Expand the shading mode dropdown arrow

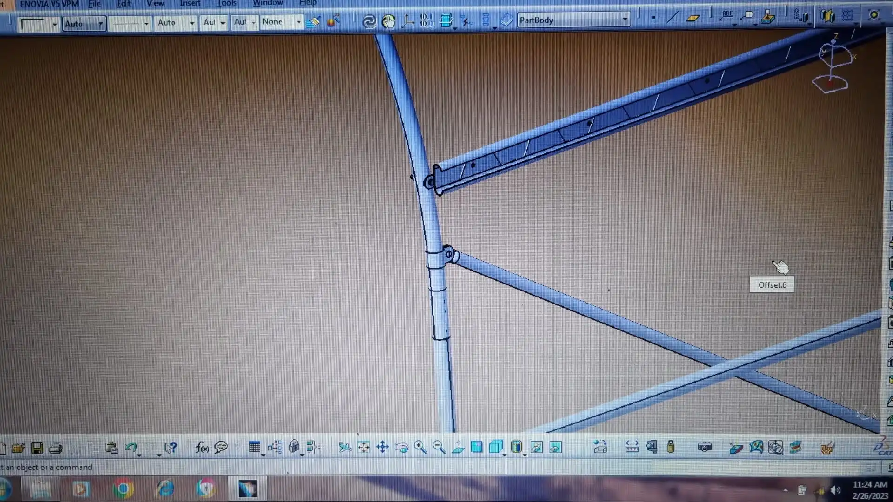pyautogui.click(x=525, y=455)
